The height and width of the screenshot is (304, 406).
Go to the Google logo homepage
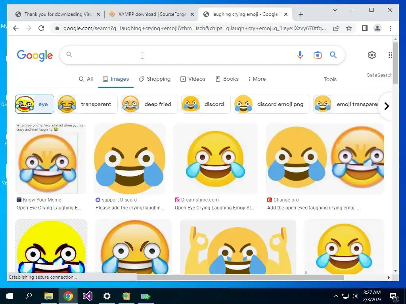35,55
